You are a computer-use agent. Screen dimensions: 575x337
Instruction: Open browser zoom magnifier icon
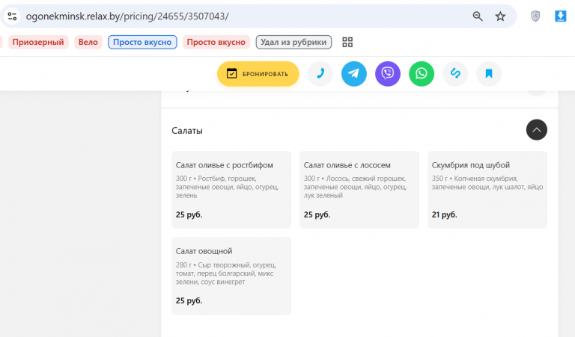tap(478, 16)
